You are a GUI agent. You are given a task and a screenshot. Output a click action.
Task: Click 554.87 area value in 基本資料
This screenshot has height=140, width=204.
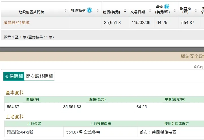point(13,107)
